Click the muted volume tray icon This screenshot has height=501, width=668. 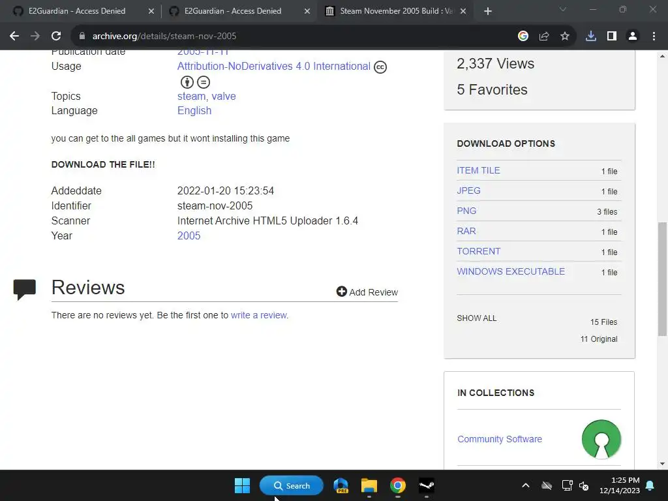584,485
